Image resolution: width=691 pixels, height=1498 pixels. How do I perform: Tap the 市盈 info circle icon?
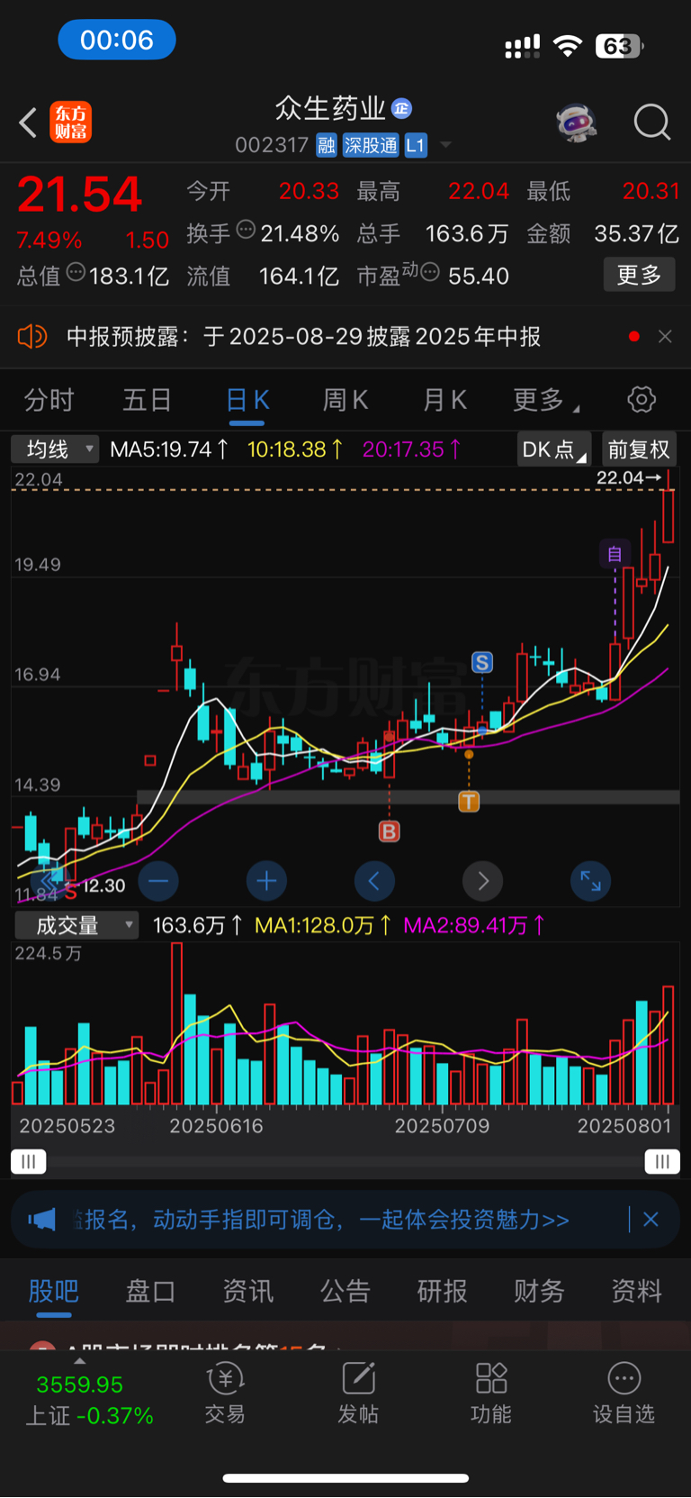pyautogui.click(x=430, y=271)
